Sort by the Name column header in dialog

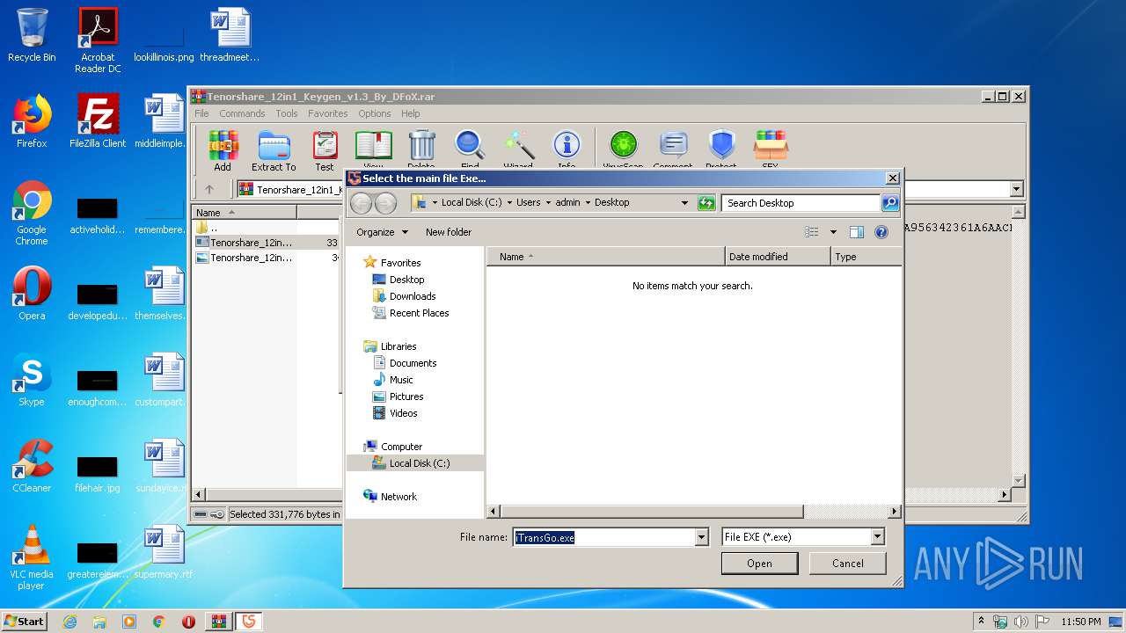tap(605, 257)
